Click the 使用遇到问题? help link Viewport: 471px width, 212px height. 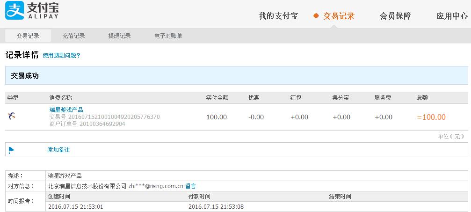[x=62, y=56]
